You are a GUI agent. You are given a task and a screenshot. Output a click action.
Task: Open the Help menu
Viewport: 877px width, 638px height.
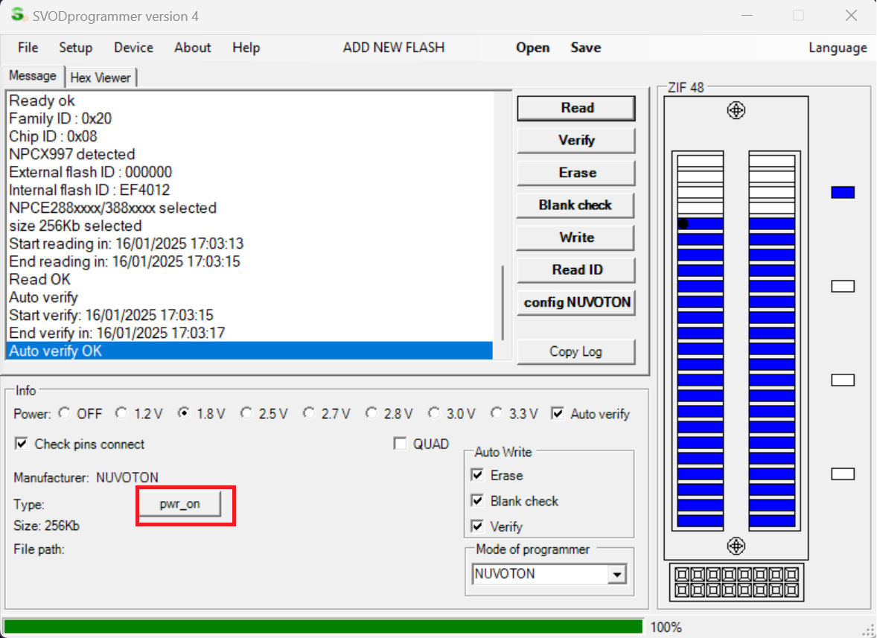[246, 48]
